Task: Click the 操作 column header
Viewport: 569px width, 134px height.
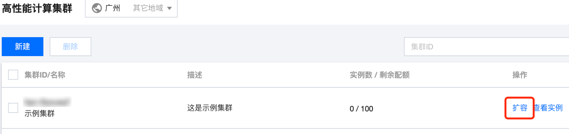Action: [x=520, y=75]
